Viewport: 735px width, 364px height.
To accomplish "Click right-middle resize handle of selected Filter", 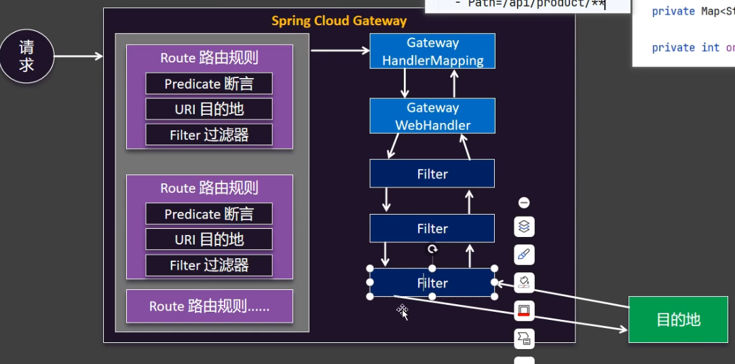I will [494, 283].
